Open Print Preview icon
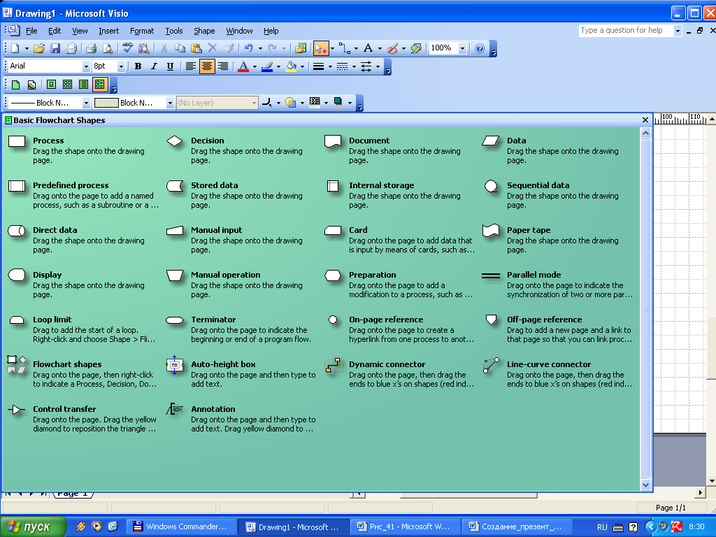 107,48
